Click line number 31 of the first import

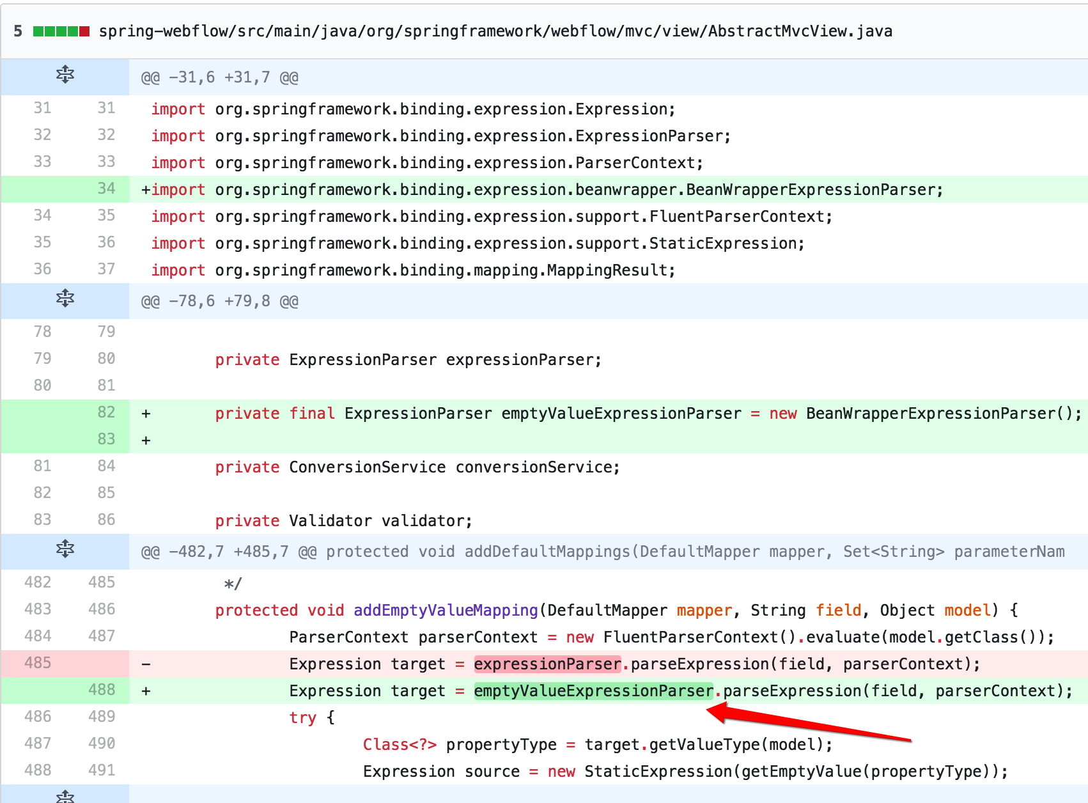(42, 108)
